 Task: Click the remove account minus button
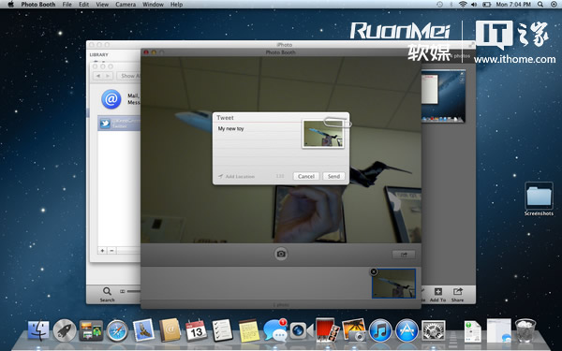(111, 250)
